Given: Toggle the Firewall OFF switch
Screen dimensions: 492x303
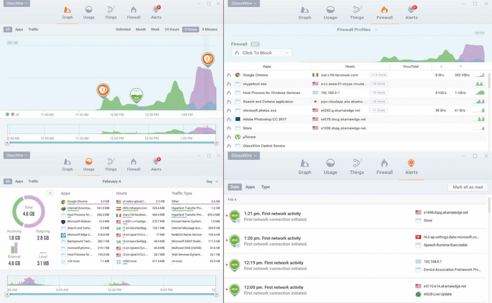Looking at the screenshot, I should [255, 44].
